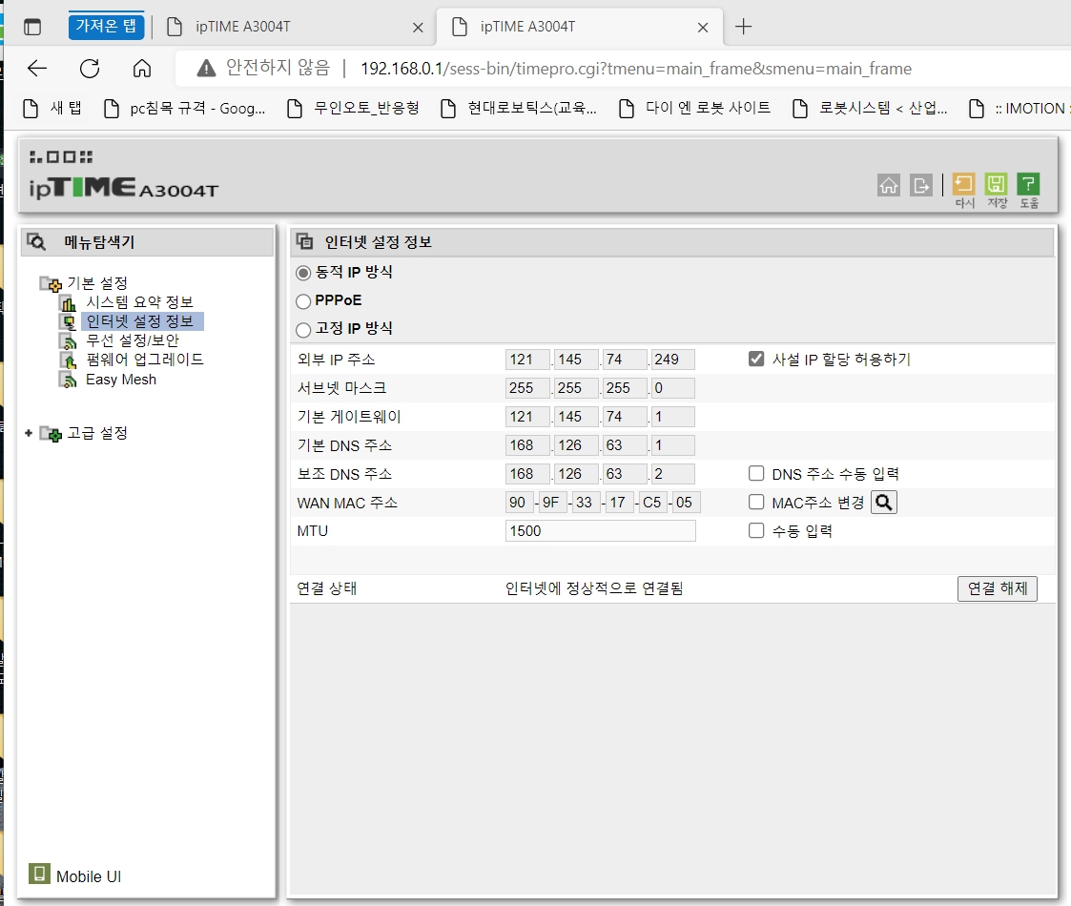
Task: Click external IP last octet field 249
Action: click(x=672, y=360)
